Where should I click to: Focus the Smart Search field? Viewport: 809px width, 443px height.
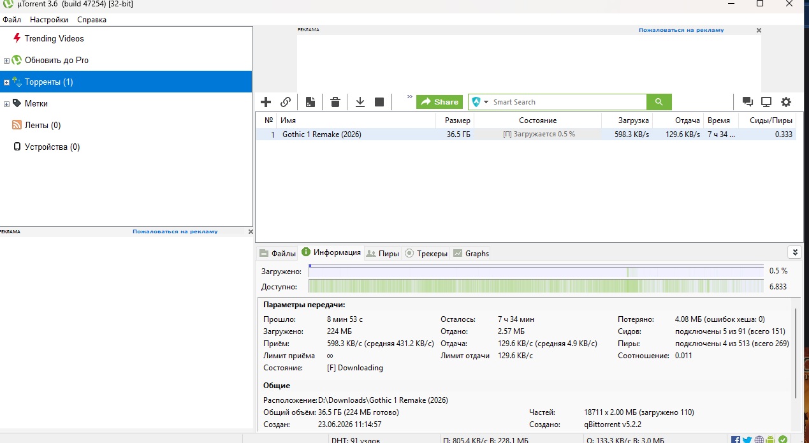[568, 102]
